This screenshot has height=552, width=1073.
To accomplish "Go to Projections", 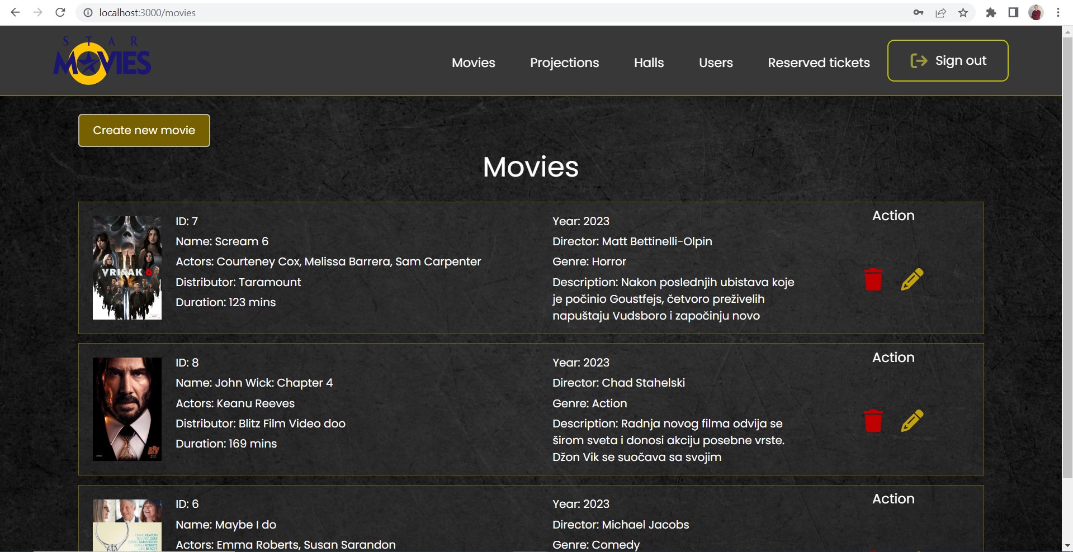I will pos(564,63).
